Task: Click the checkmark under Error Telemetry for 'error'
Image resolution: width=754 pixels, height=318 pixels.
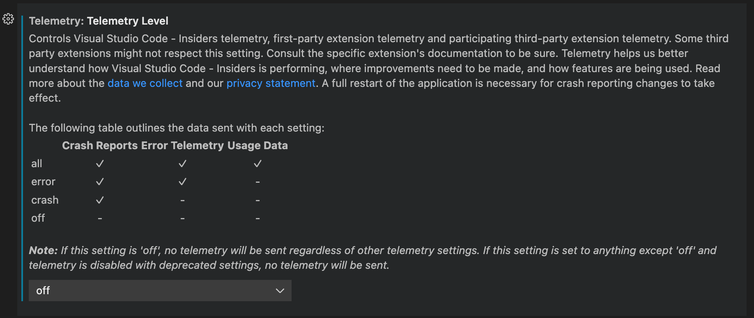Action: pos(182,182)
